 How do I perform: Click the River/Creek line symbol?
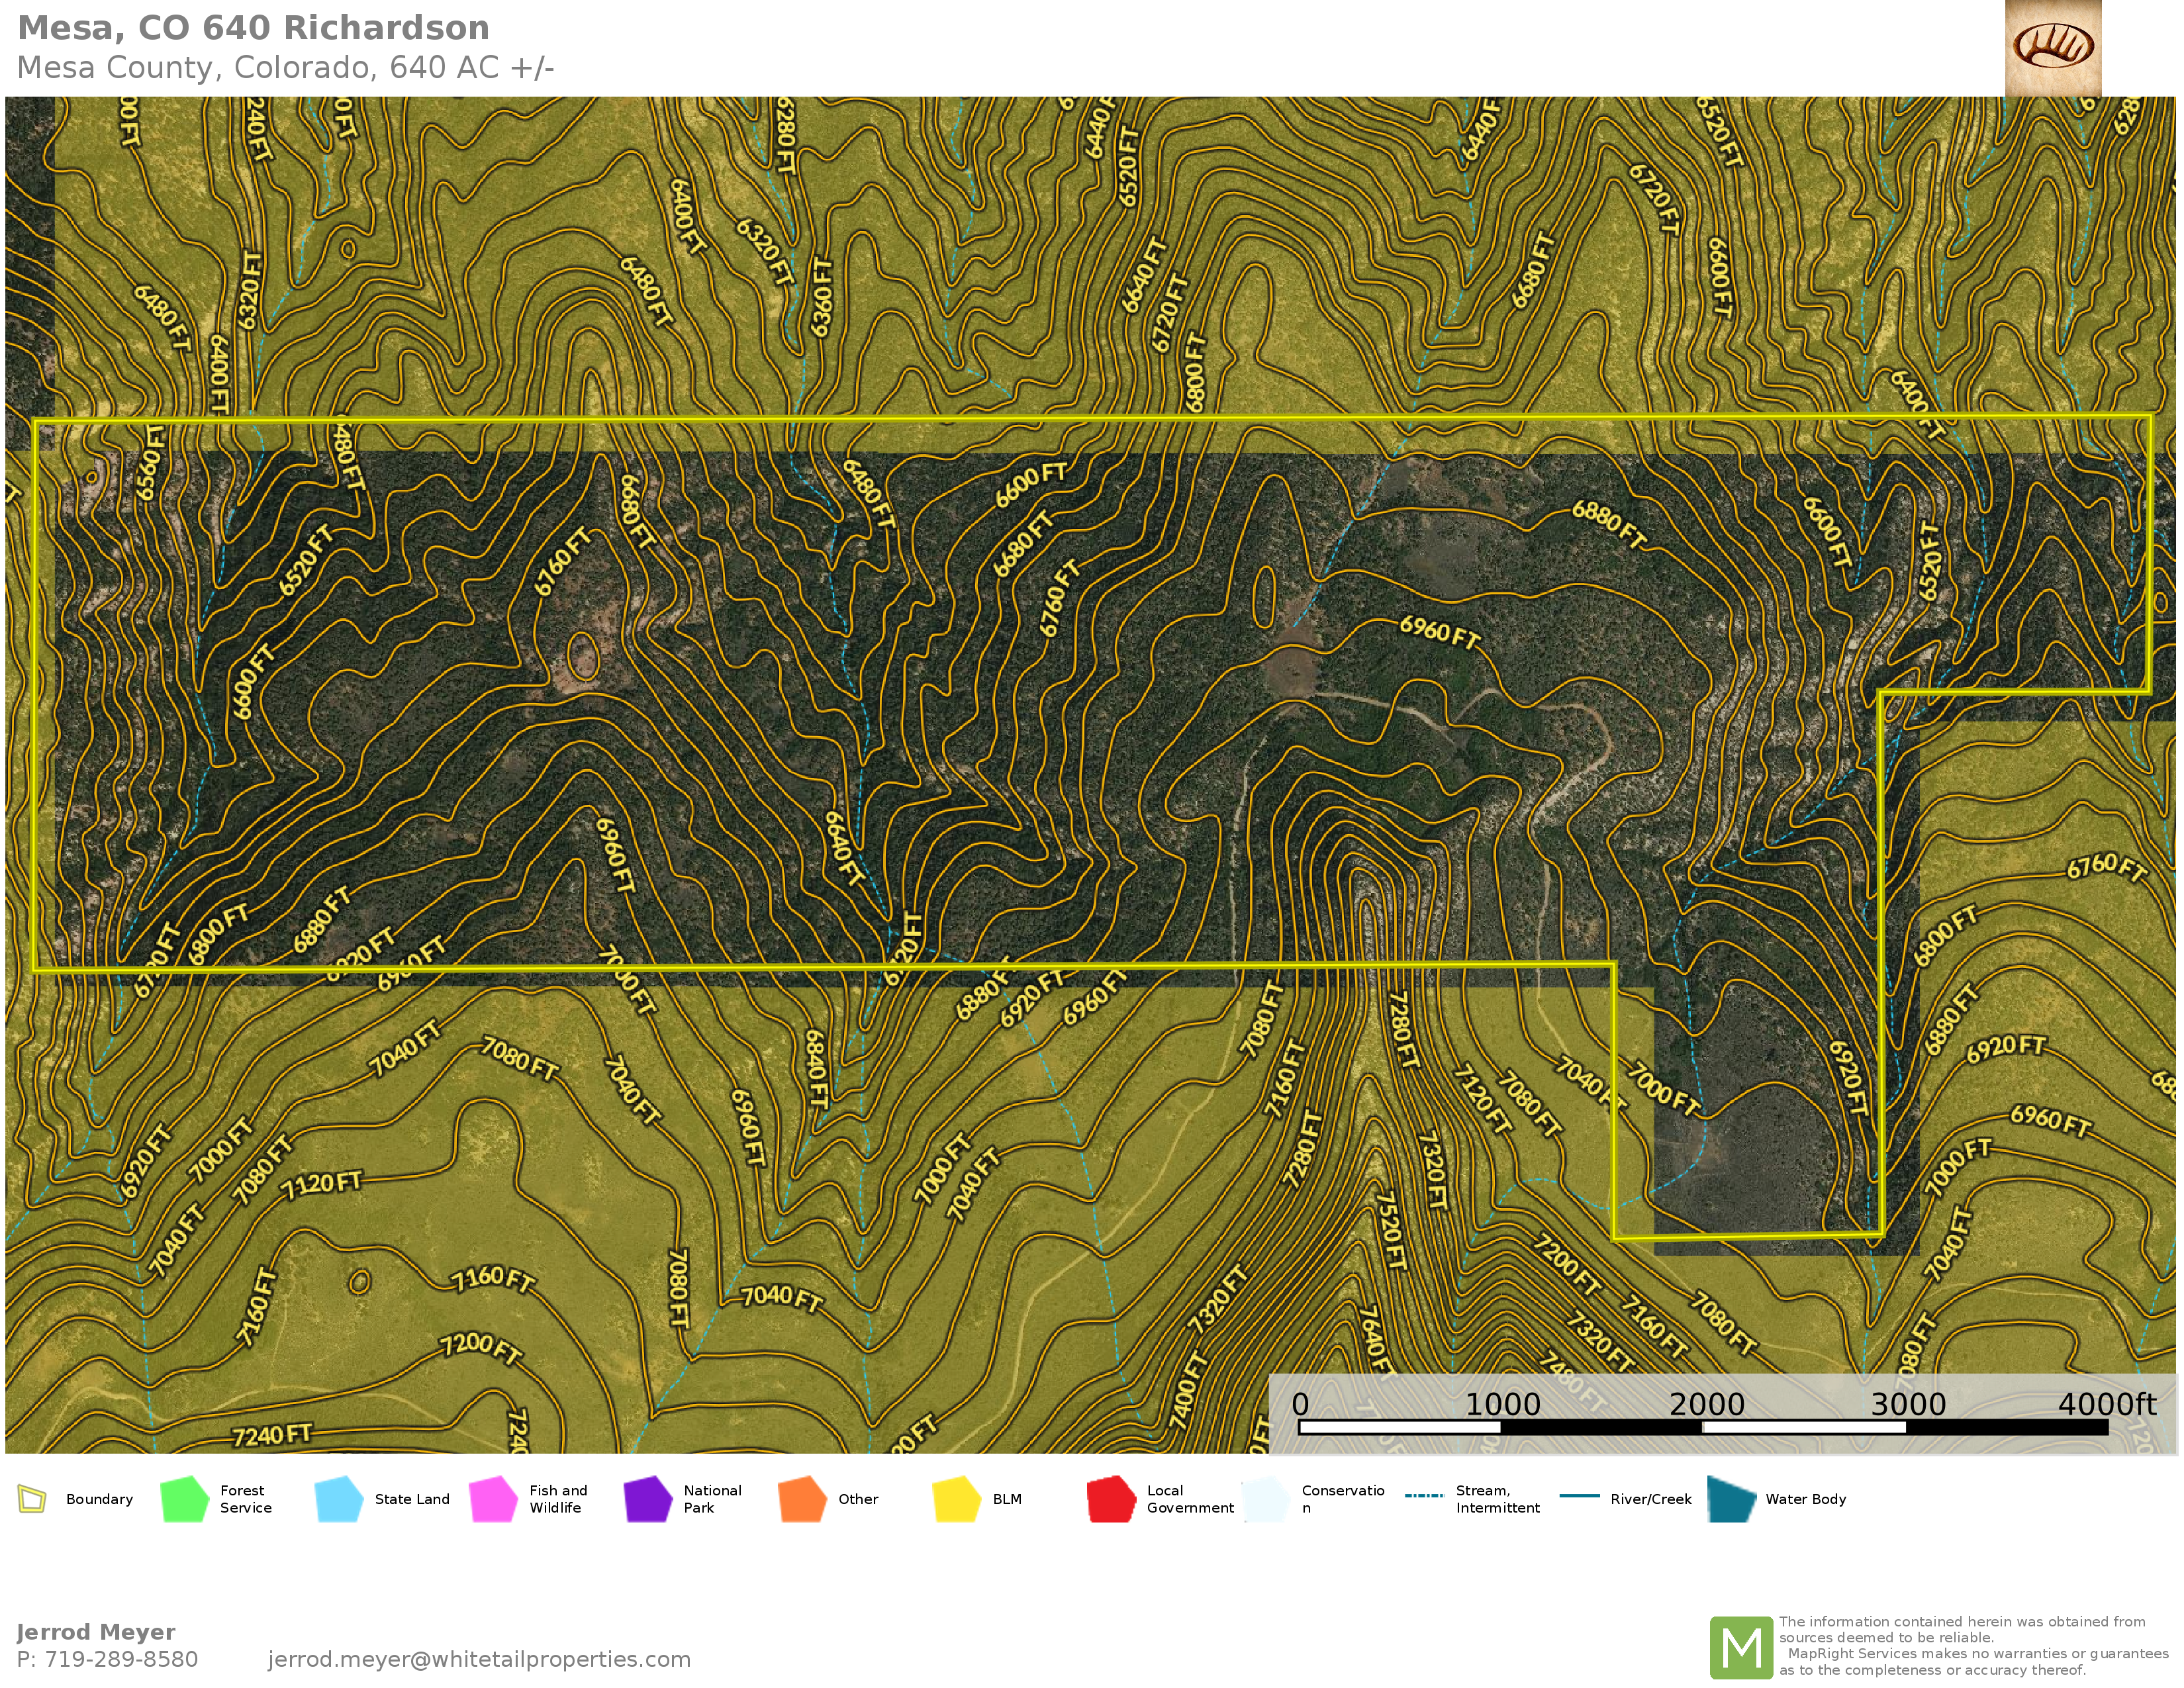click(1579, 1496)
